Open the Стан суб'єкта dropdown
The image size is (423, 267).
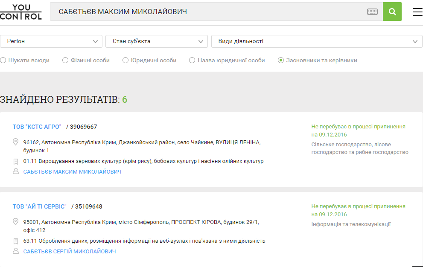(156, 41)
